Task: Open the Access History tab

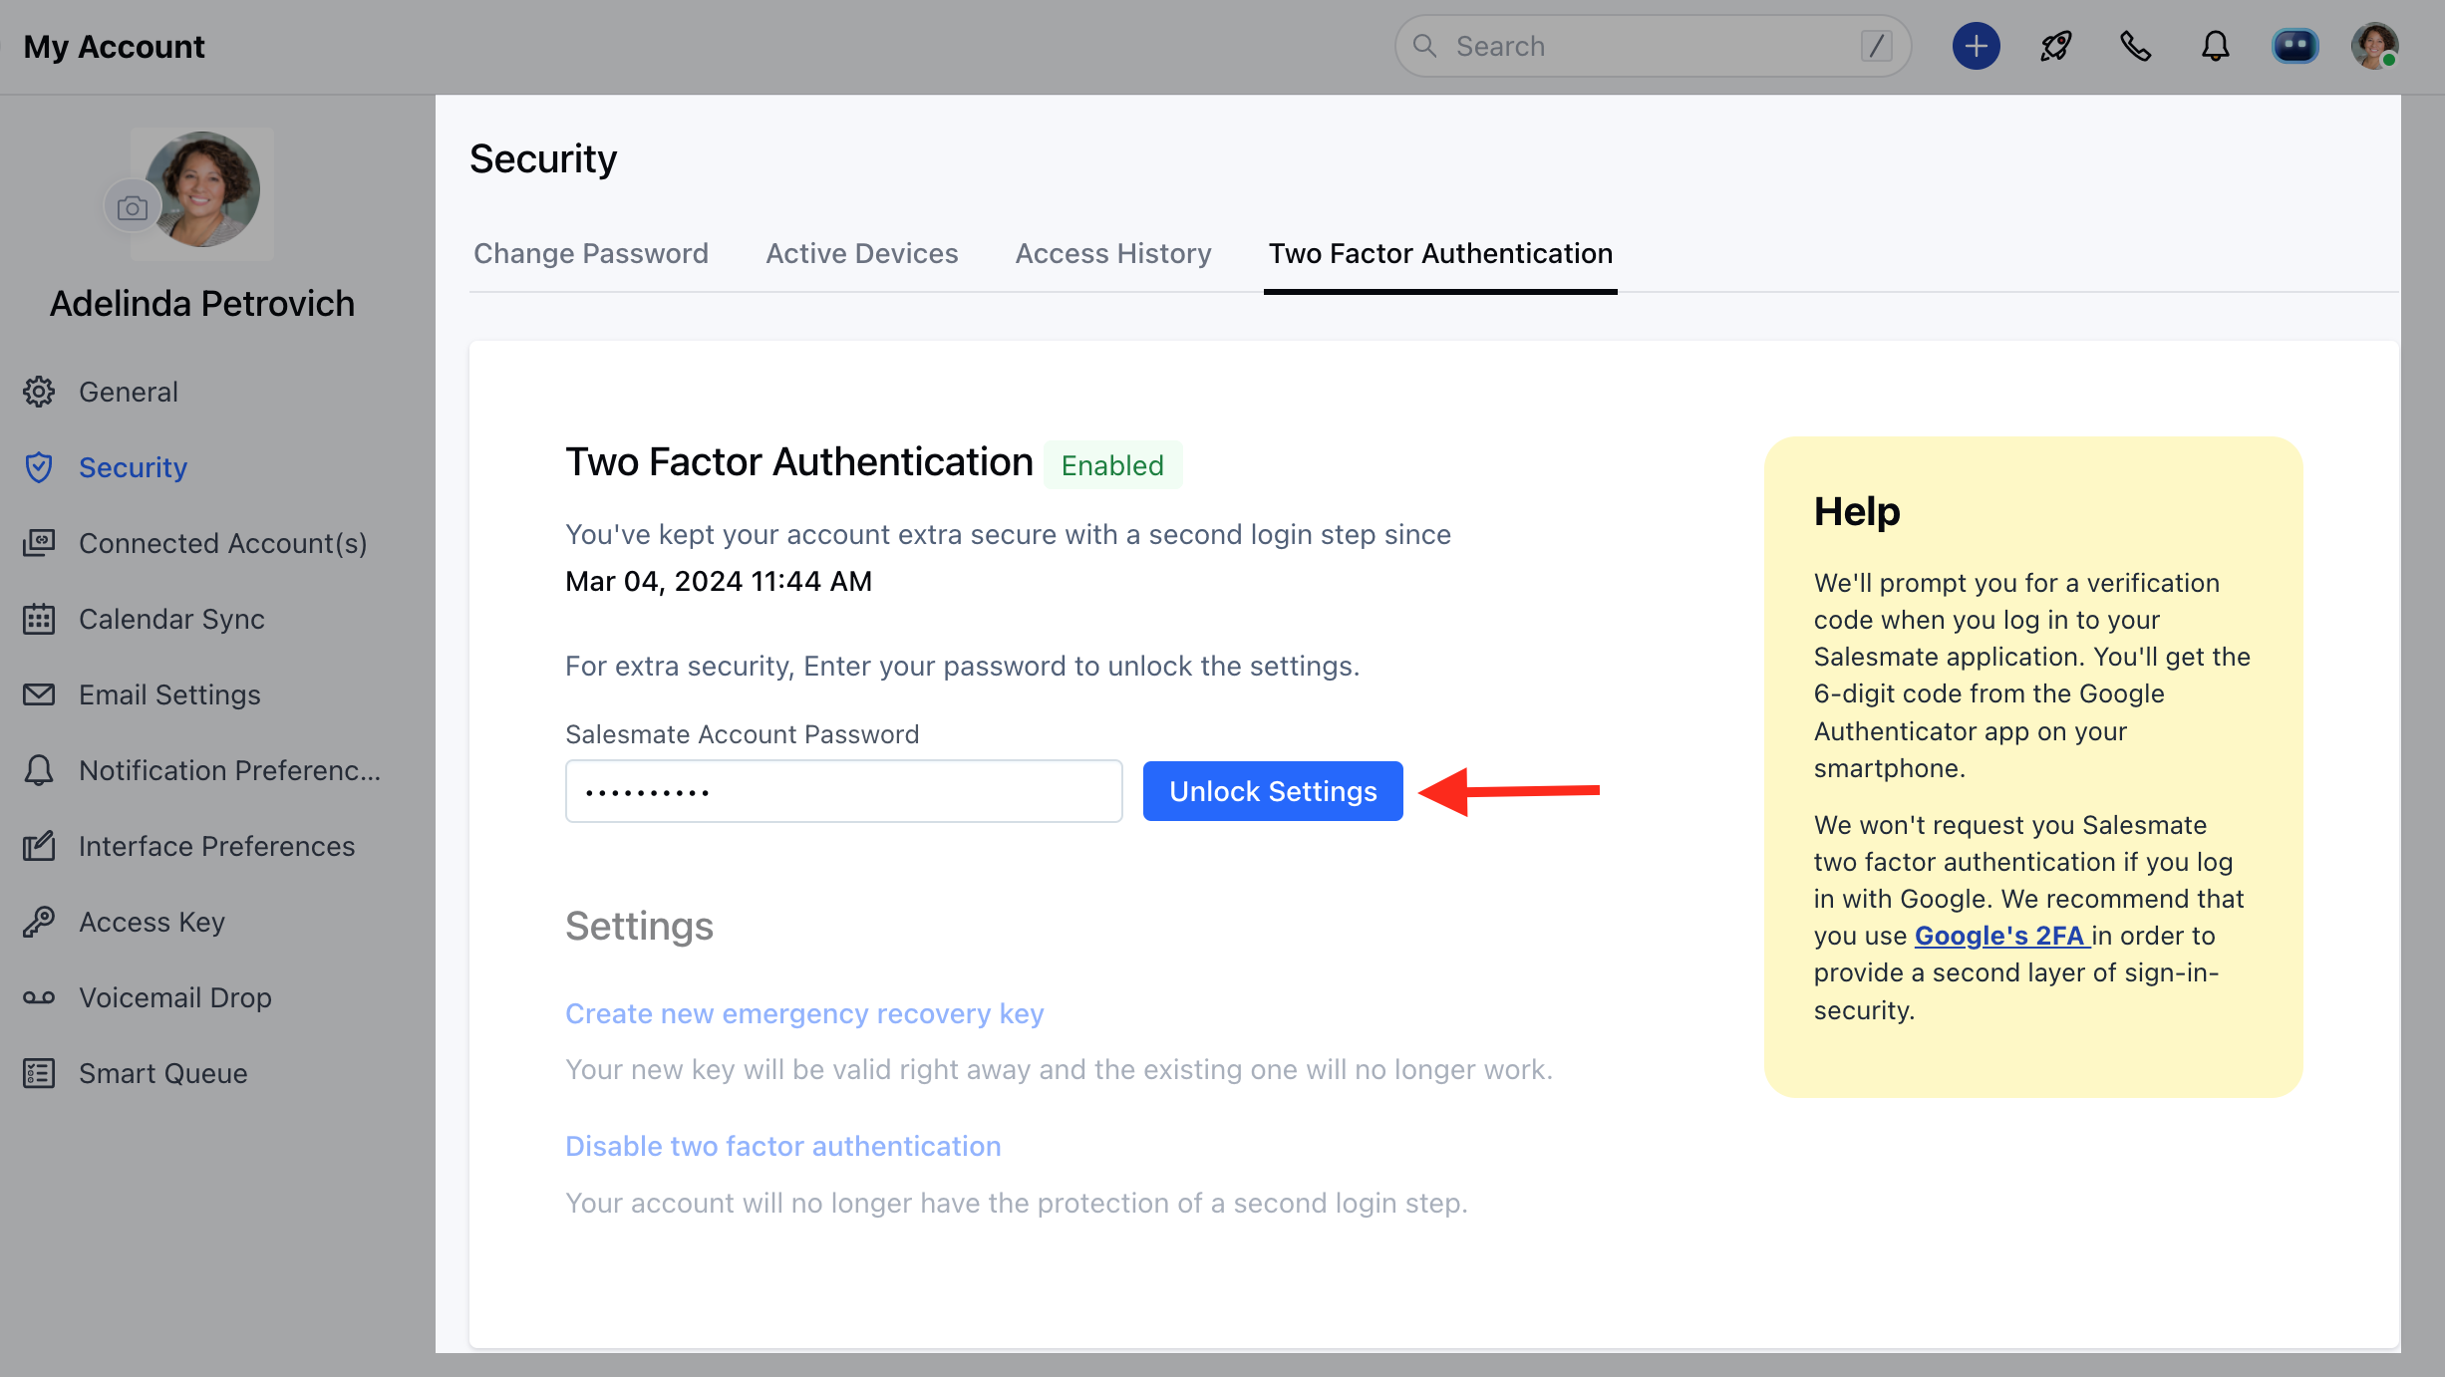Action: (1112, 253)
